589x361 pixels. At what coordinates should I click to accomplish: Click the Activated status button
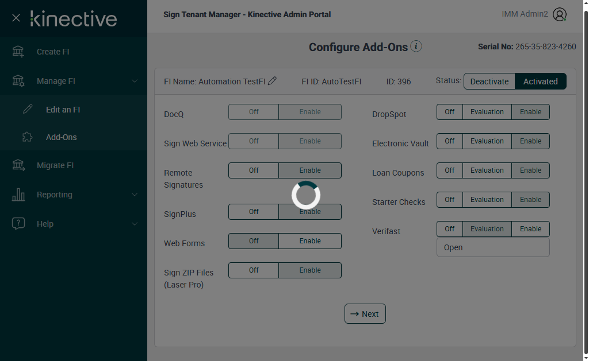point(540,81)
